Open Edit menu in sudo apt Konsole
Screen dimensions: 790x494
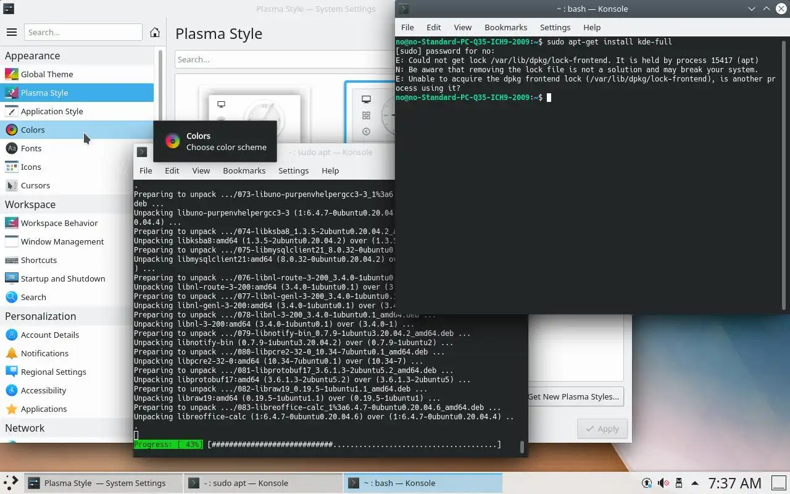tap(172, 170)
